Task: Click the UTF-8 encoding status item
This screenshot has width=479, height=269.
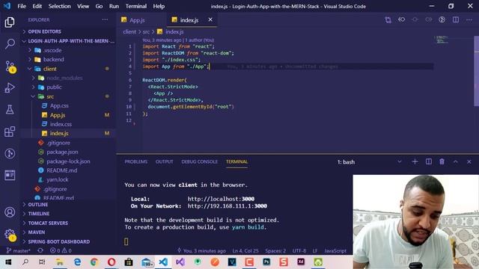Action: click(299, 251)
